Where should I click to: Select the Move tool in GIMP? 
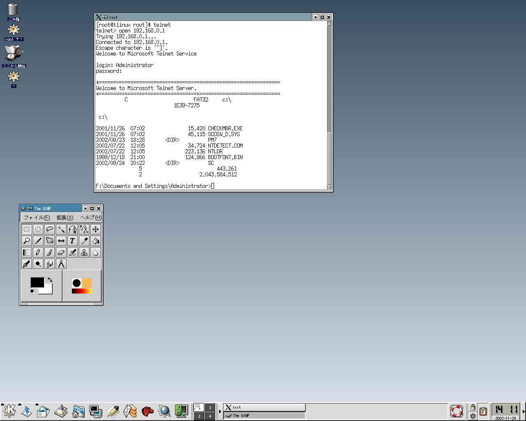(x=96, y=229)
